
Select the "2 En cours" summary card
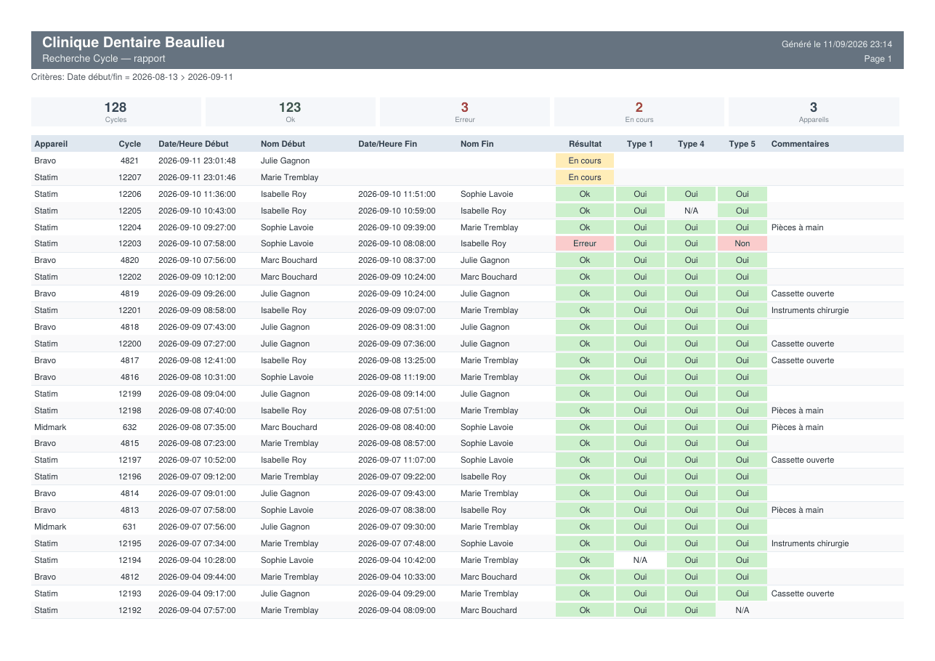[639, 112]
